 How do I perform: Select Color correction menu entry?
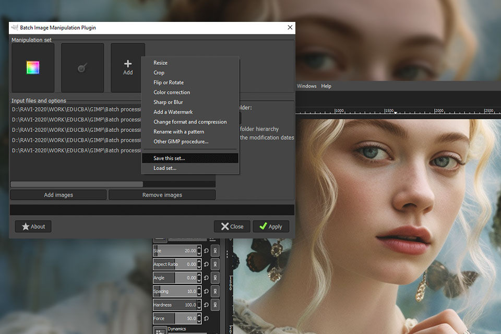tap(190, 92)
